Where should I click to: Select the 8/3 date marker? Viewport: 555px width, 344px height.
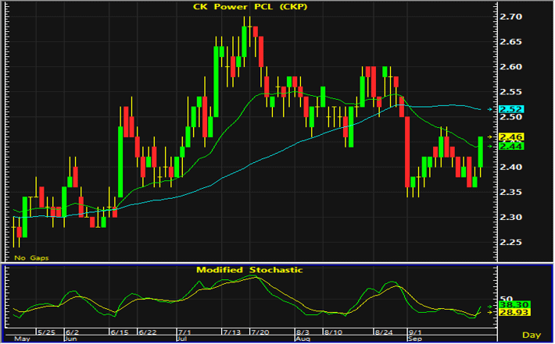pyautogui.click(x=303, y=332)
